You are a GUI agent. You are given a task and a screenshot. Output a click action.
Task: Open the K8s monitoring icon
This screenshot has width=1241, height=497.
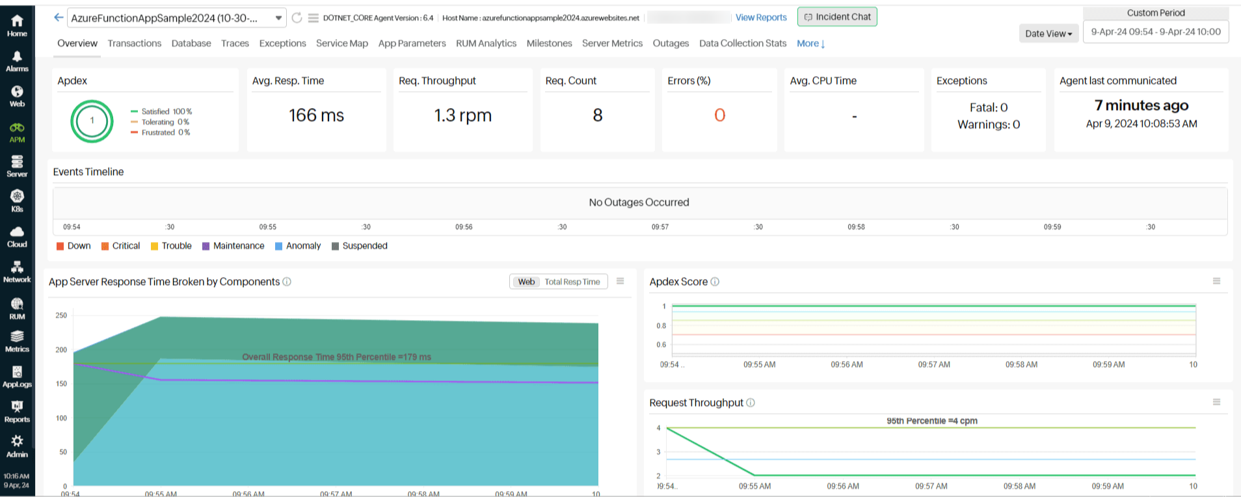pyautogui.click(x=17, y=201)
